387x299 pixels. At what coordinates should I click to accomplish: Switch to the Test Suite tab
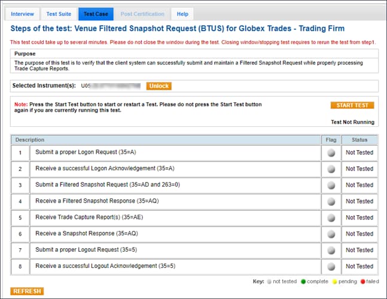(x=59, y=14)
